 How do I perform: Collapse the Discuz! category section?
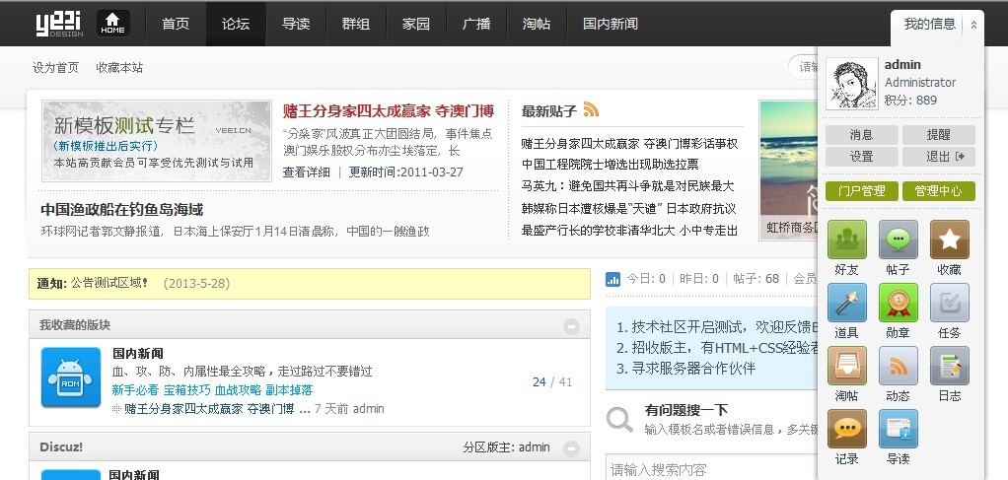[571, 448]
